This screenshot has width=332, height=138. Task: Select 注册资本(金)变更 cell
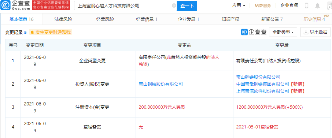pos(92,107)
